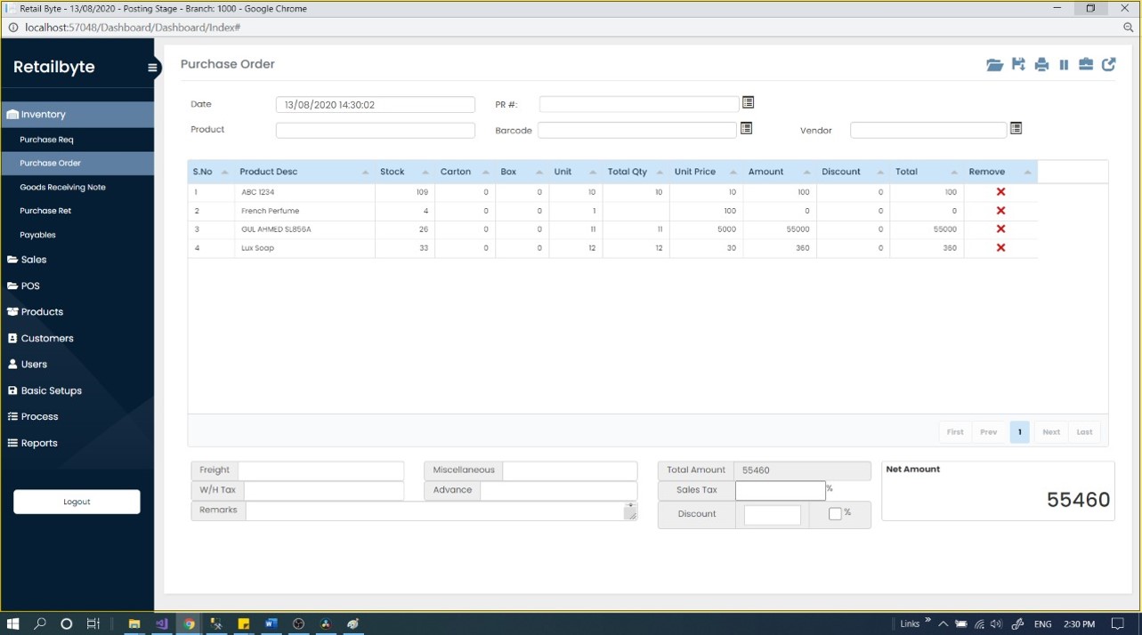1142x635 pixels.
Task: Enable the discount percent checkbox
Action: tap(835, 514)
